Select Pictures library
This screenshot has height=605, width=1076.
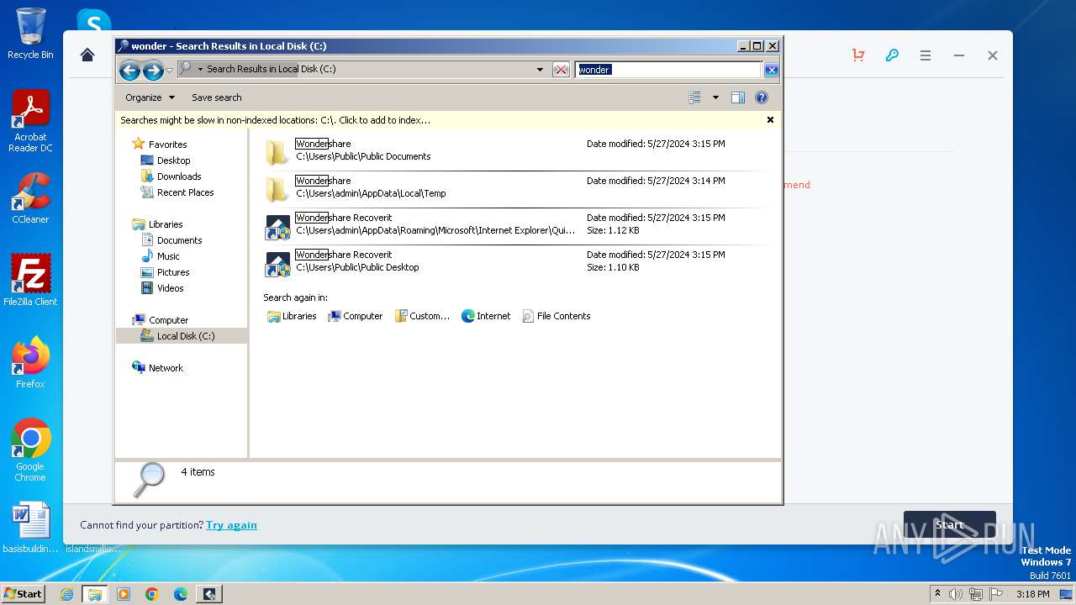coord(173,272)
